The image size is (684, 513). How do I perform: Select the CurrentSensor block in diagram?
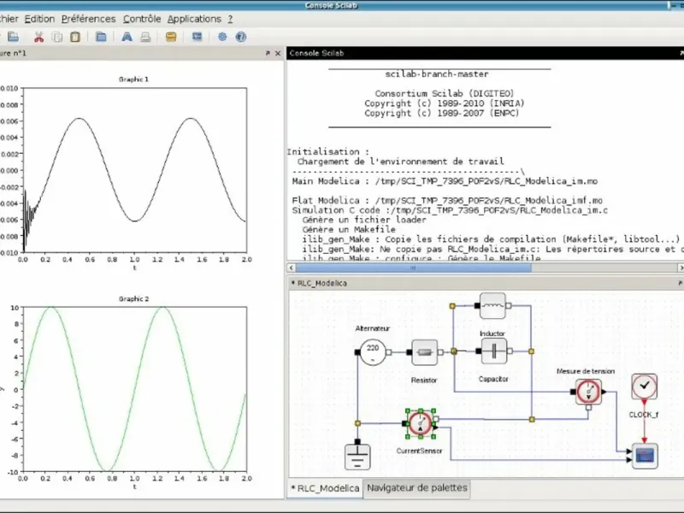click(x=421, y=423)
